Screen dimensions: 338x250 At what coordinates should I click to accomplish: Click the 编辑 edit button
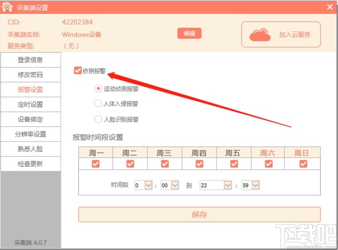[x=189, y=33]
